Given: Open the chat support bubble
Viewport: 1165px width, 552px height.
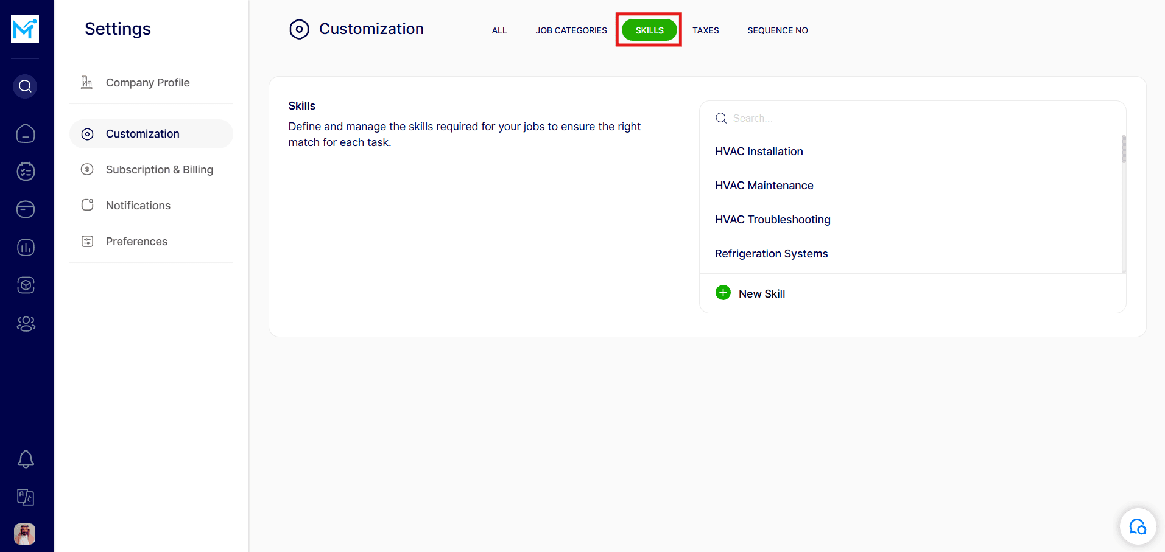Looking at the screenshot, I should coord(1137,526).
